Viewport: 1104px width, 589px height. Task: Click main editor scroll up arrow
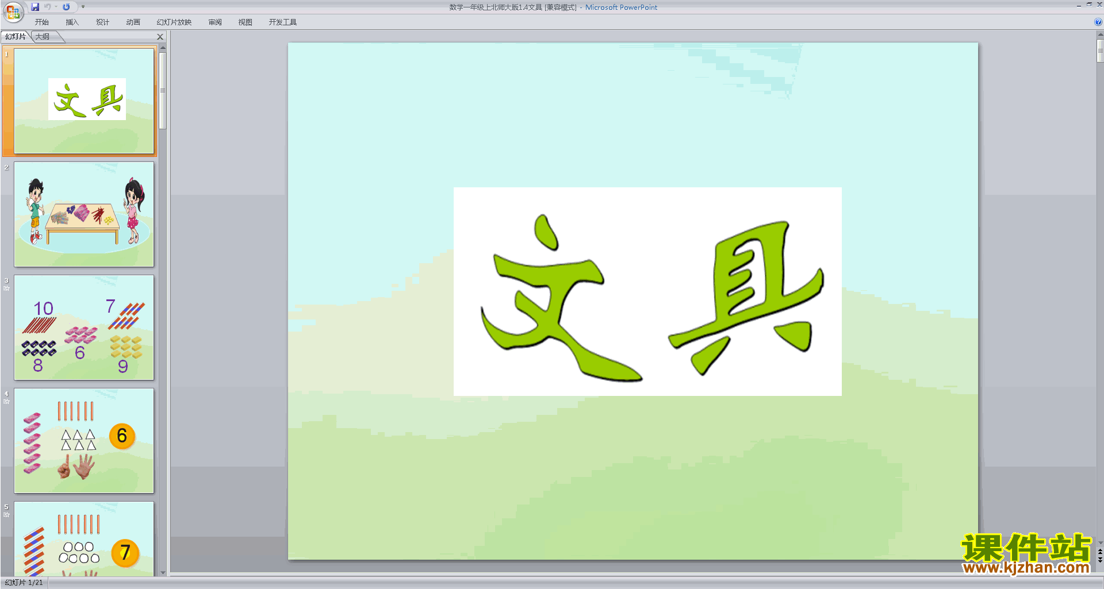(x=1100, y=34)
